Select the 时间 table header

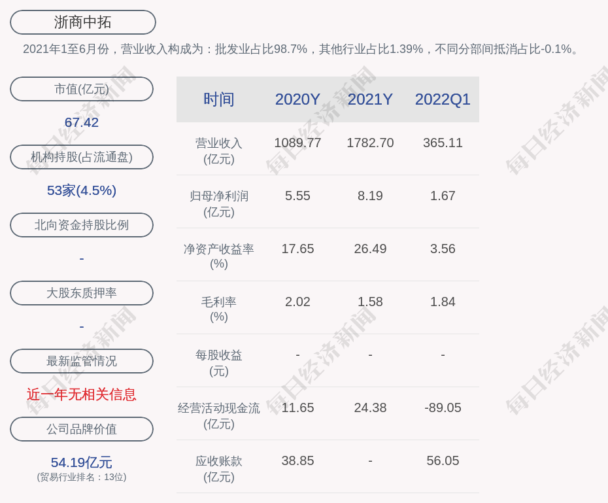click(x=219, y=99)
